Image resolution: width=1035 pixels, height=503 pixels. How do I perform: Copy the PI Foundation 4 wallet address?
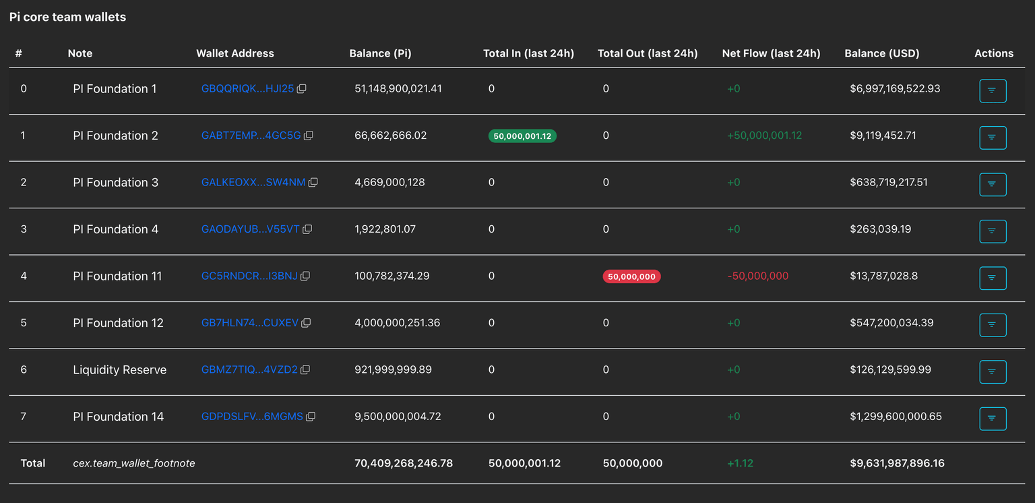307,229
